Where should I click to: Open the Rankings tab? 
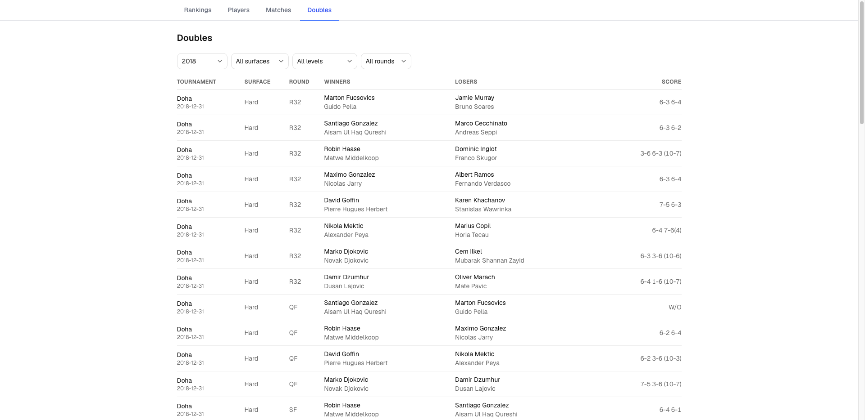[197, 10]
